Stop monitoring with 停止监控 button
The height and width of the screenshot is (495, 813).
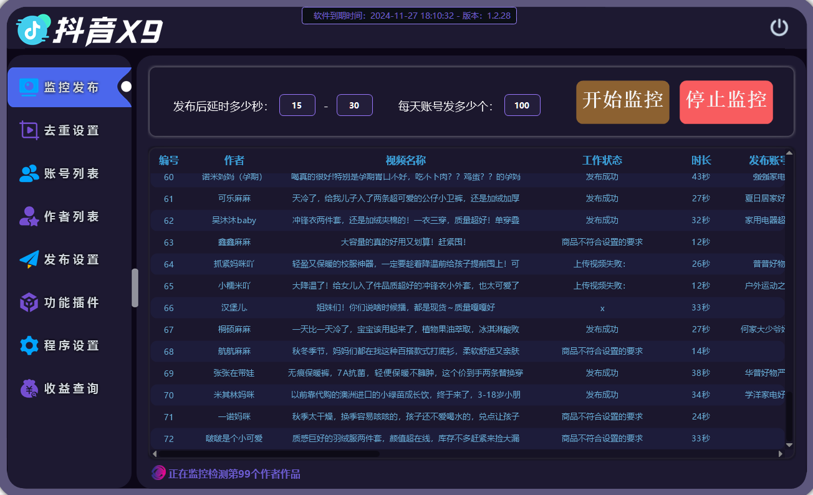[x=726, y=102]
